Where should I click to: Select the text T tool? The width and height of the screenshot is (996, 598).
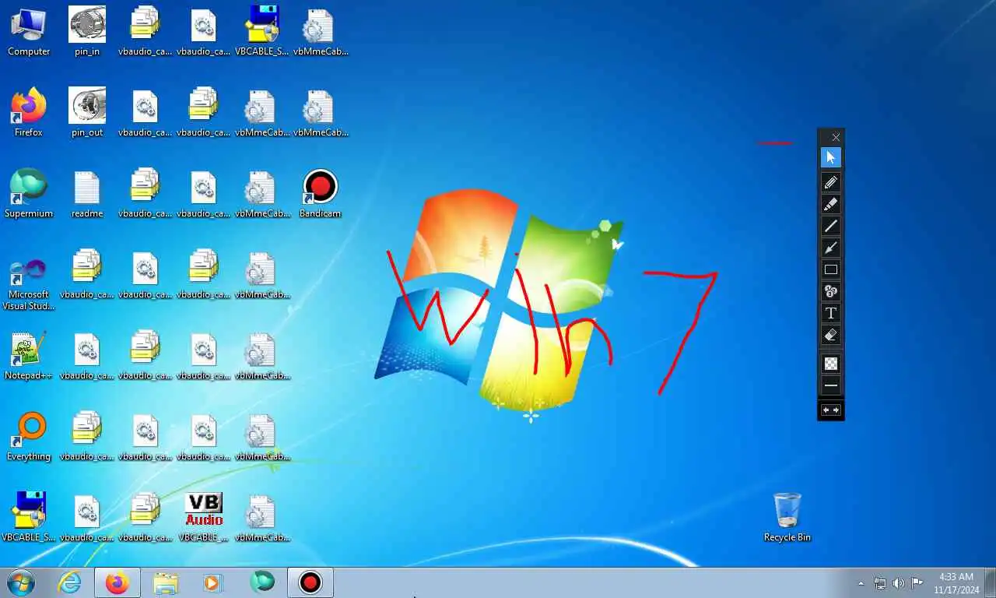click(x=831, y=313)
